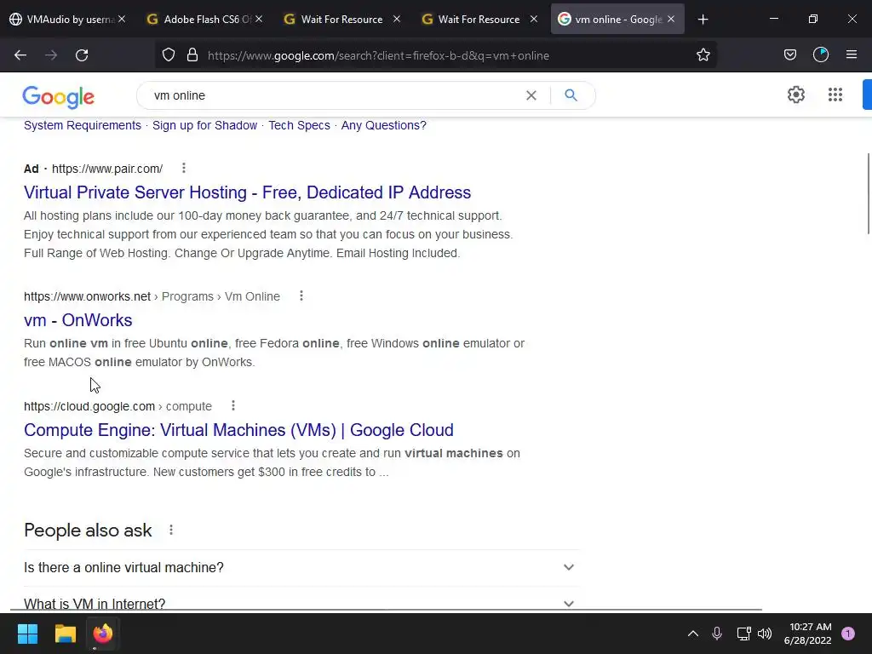The image size is (872, 654).
Task: Reload the page with refresh icon
Action: point(82,55)
